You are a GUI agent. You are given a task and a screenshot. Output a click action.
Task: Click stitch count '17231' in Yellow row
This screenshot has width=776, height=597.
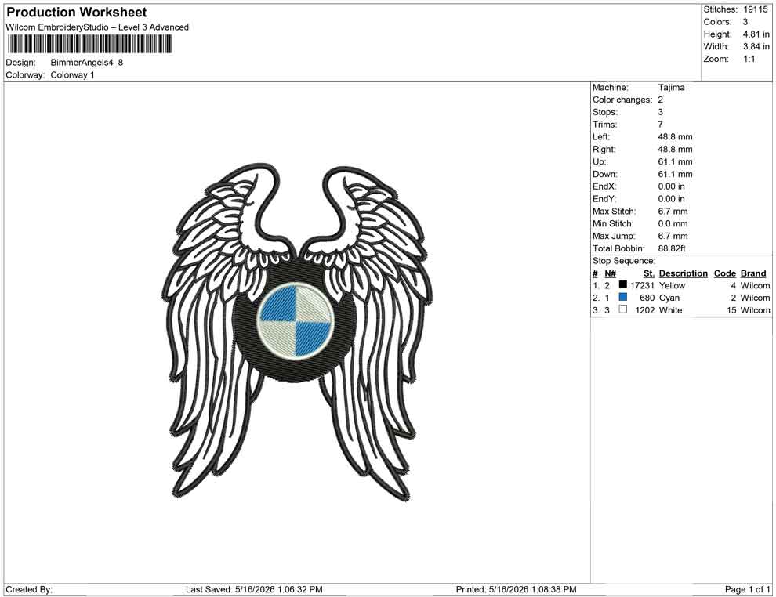tap(642, 285)
